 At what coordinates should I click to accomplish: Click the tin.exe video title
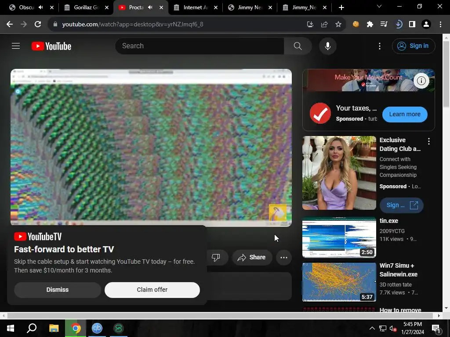coord(388,221)
